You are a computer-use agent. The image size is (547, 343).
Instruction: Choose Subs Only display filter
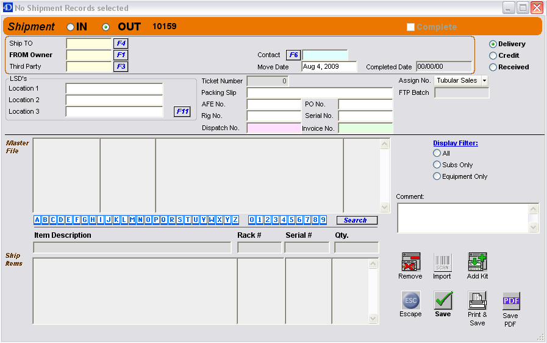click(x=437, y=165)
